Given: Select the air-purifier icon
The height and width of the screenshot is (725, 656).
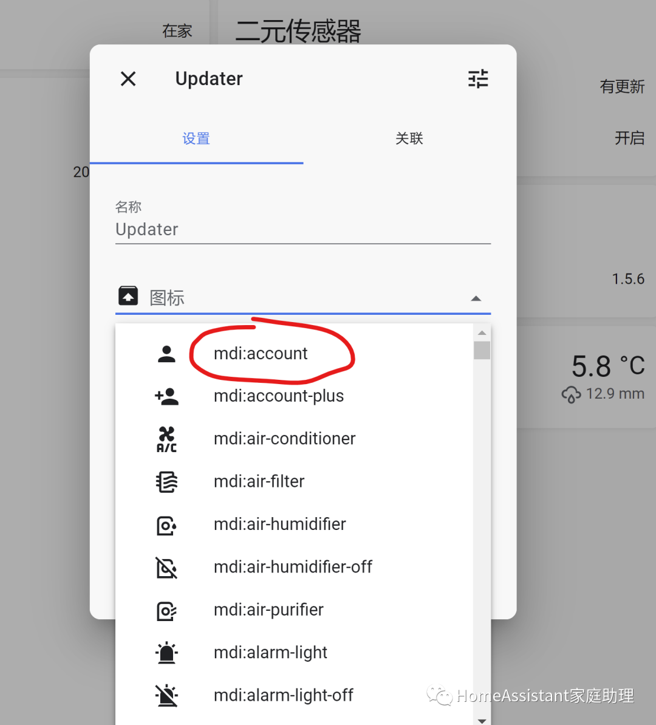Looking at the screenshot, I should point(166,610).
